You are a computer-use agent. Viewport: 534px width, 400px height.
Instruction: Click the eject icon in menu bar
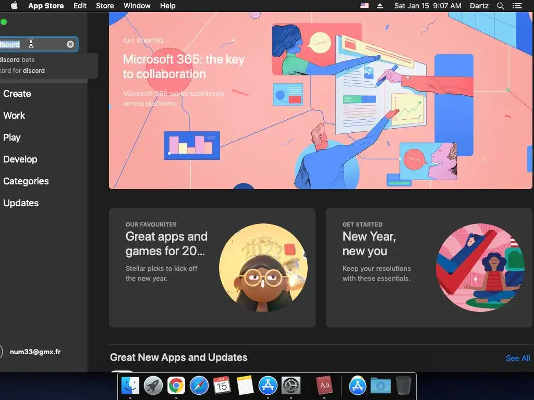380,6
